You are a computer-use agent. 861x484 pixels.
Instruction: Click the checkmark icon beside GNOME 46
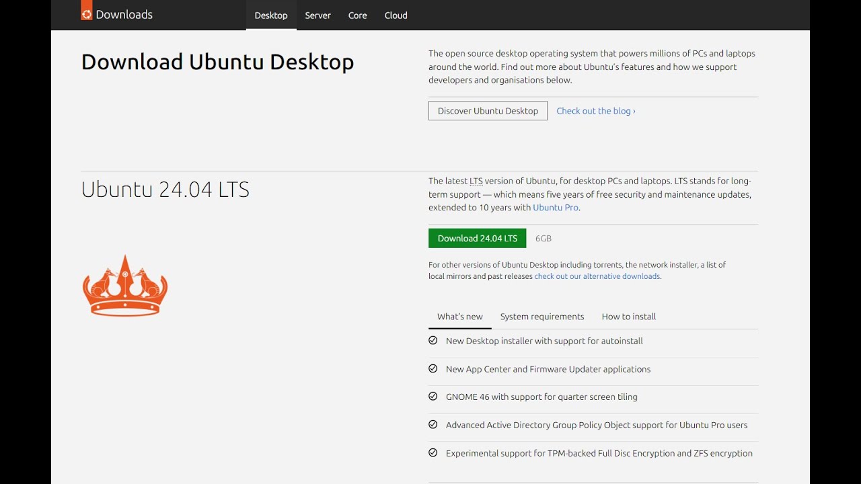click(x=433, y=397)
